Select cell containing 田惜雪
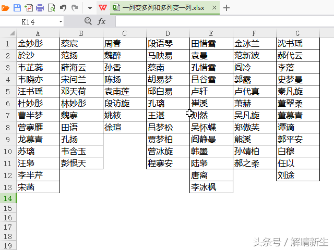This screenshot has width=334, height=250. [211, 44]
